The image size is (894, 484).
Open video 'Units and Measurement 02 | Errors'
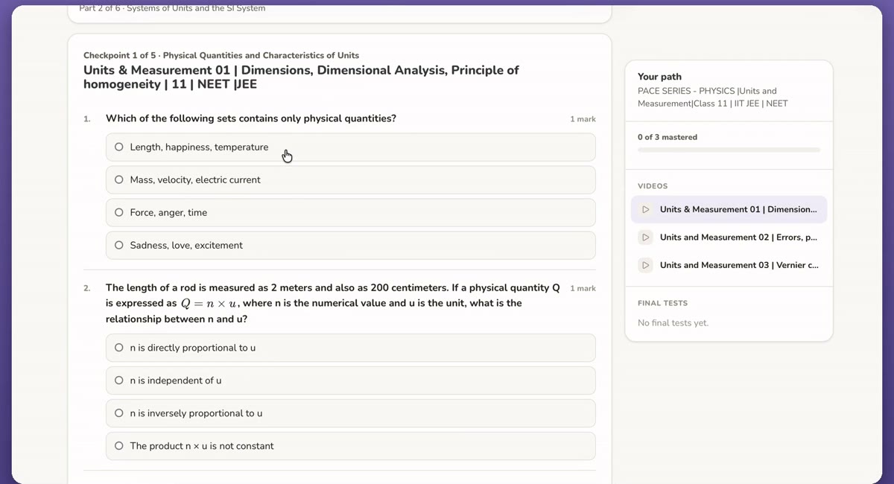coord(729,238)
